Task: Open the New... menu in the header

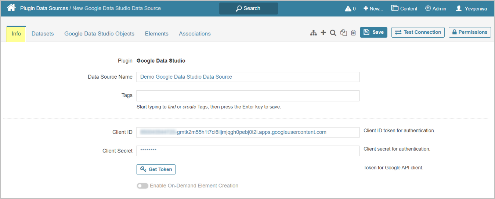Action: (373, 8)
